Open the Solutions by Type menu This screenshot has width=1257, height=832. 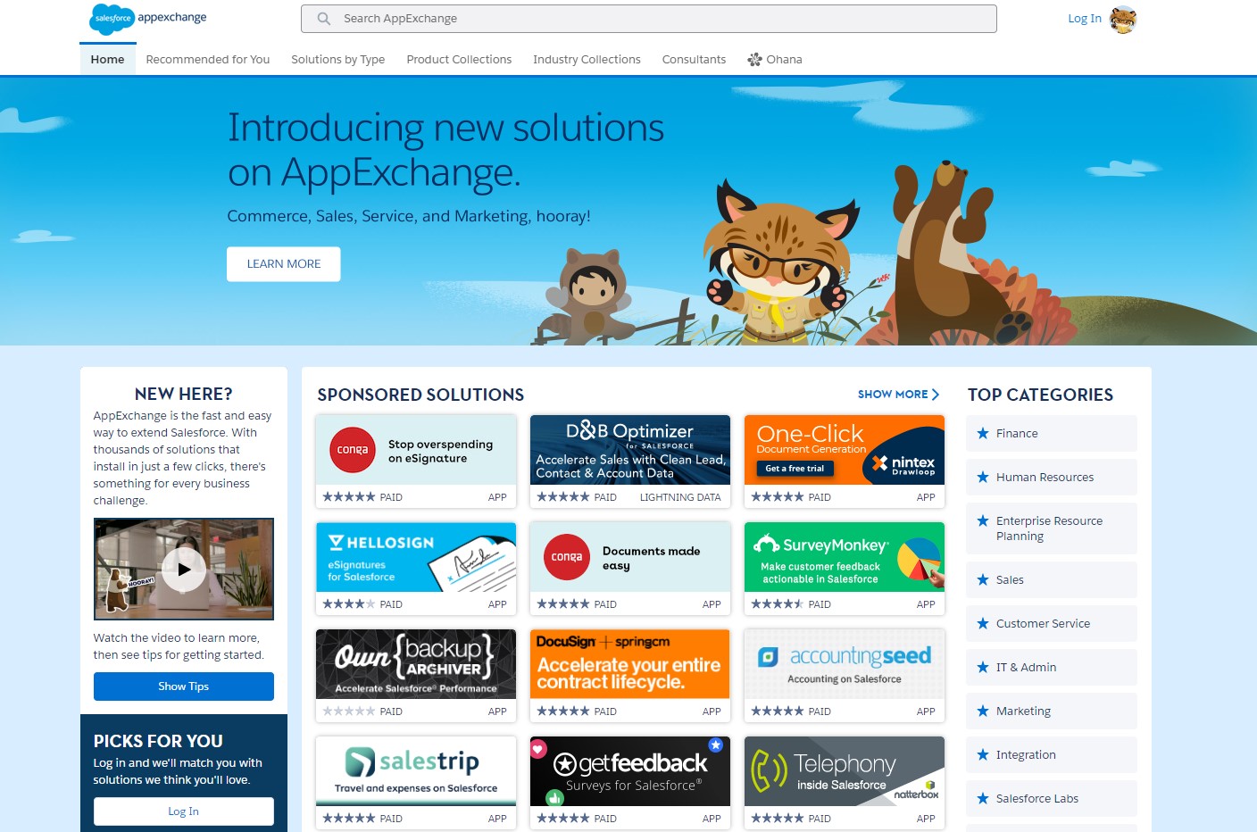pos(338,60)
